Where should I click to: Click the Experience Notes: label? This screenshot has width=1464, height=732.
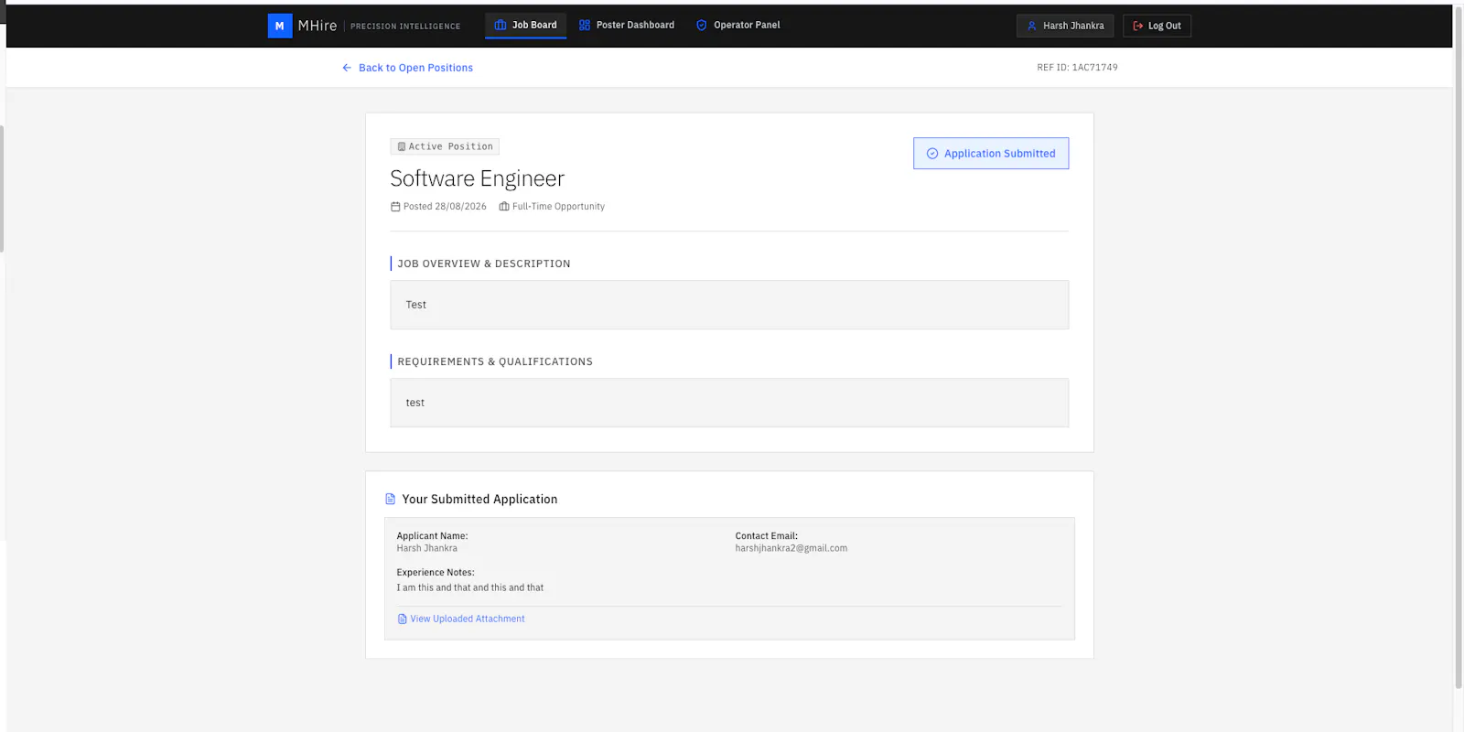coord(436,573)
